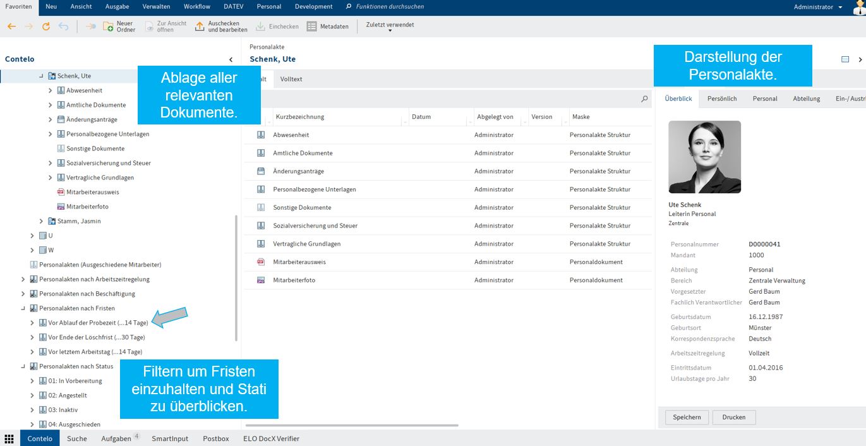This screenshot has width=866, height=446.
Task: Click the search magnifier in document list
Action: 644,99
